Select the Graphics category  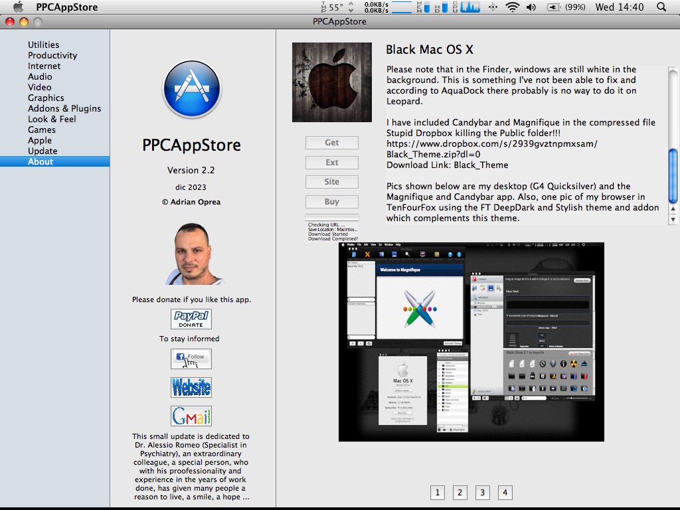(x=46, y=98)
